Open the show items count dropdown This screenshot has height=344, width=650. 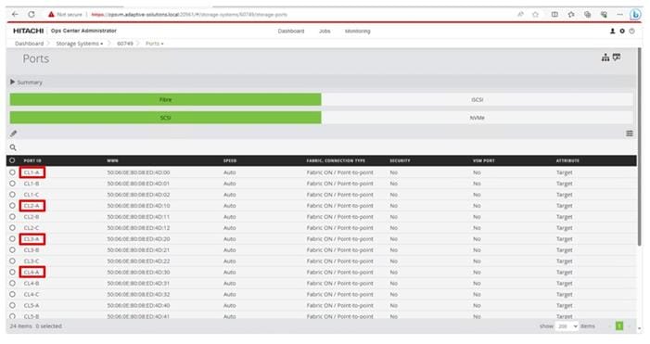pos(567,326)
